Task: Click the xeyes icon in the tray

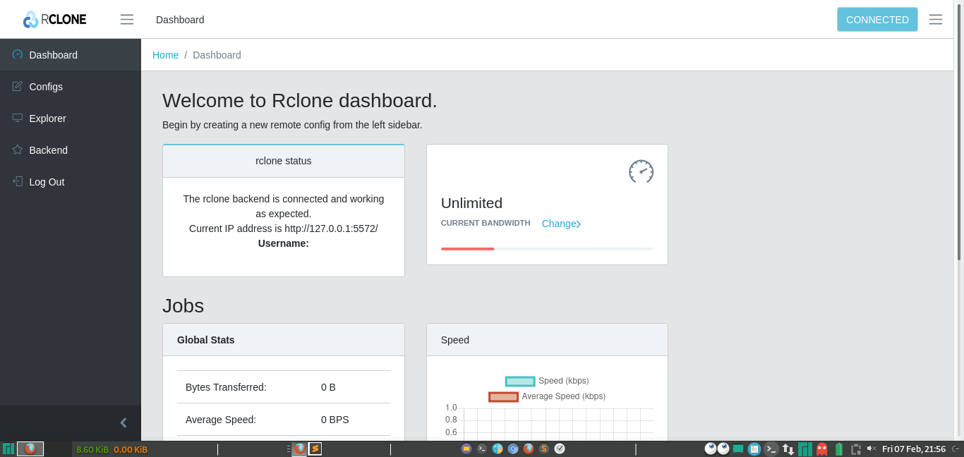Action: point(717,449)
